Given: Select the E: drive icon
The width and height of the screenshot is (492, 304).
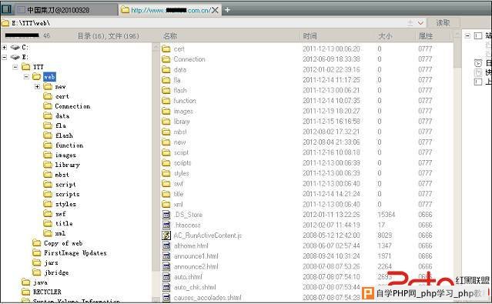Looking at the screenshot, I should pyautogui.click(x=15, y=57).
